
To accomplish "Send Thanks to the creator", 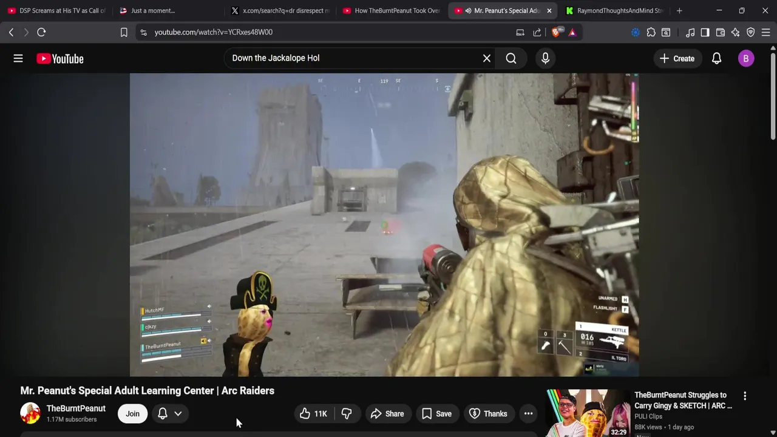I will point(488,414).
